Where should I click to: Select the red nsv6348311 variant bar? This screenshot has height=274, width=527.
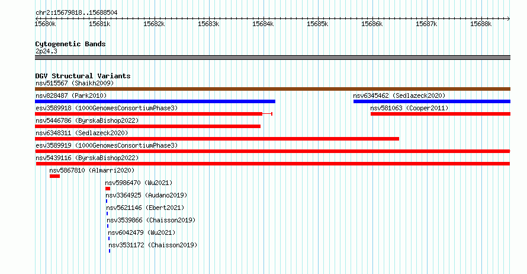click(217, 139)
